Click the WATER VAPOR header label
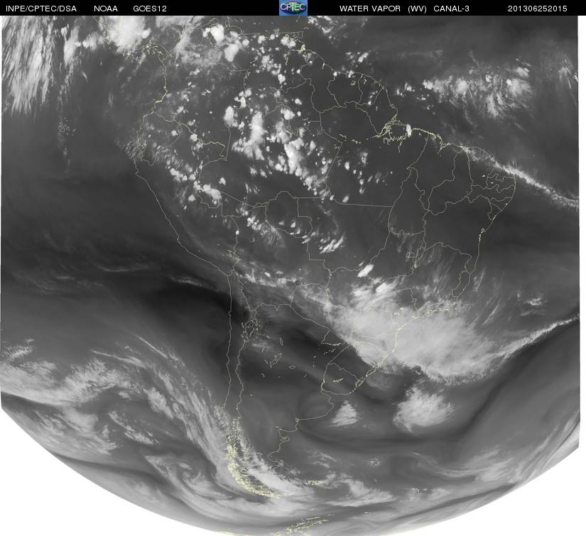Screen dimensions: 586x536 click(370, 9)
